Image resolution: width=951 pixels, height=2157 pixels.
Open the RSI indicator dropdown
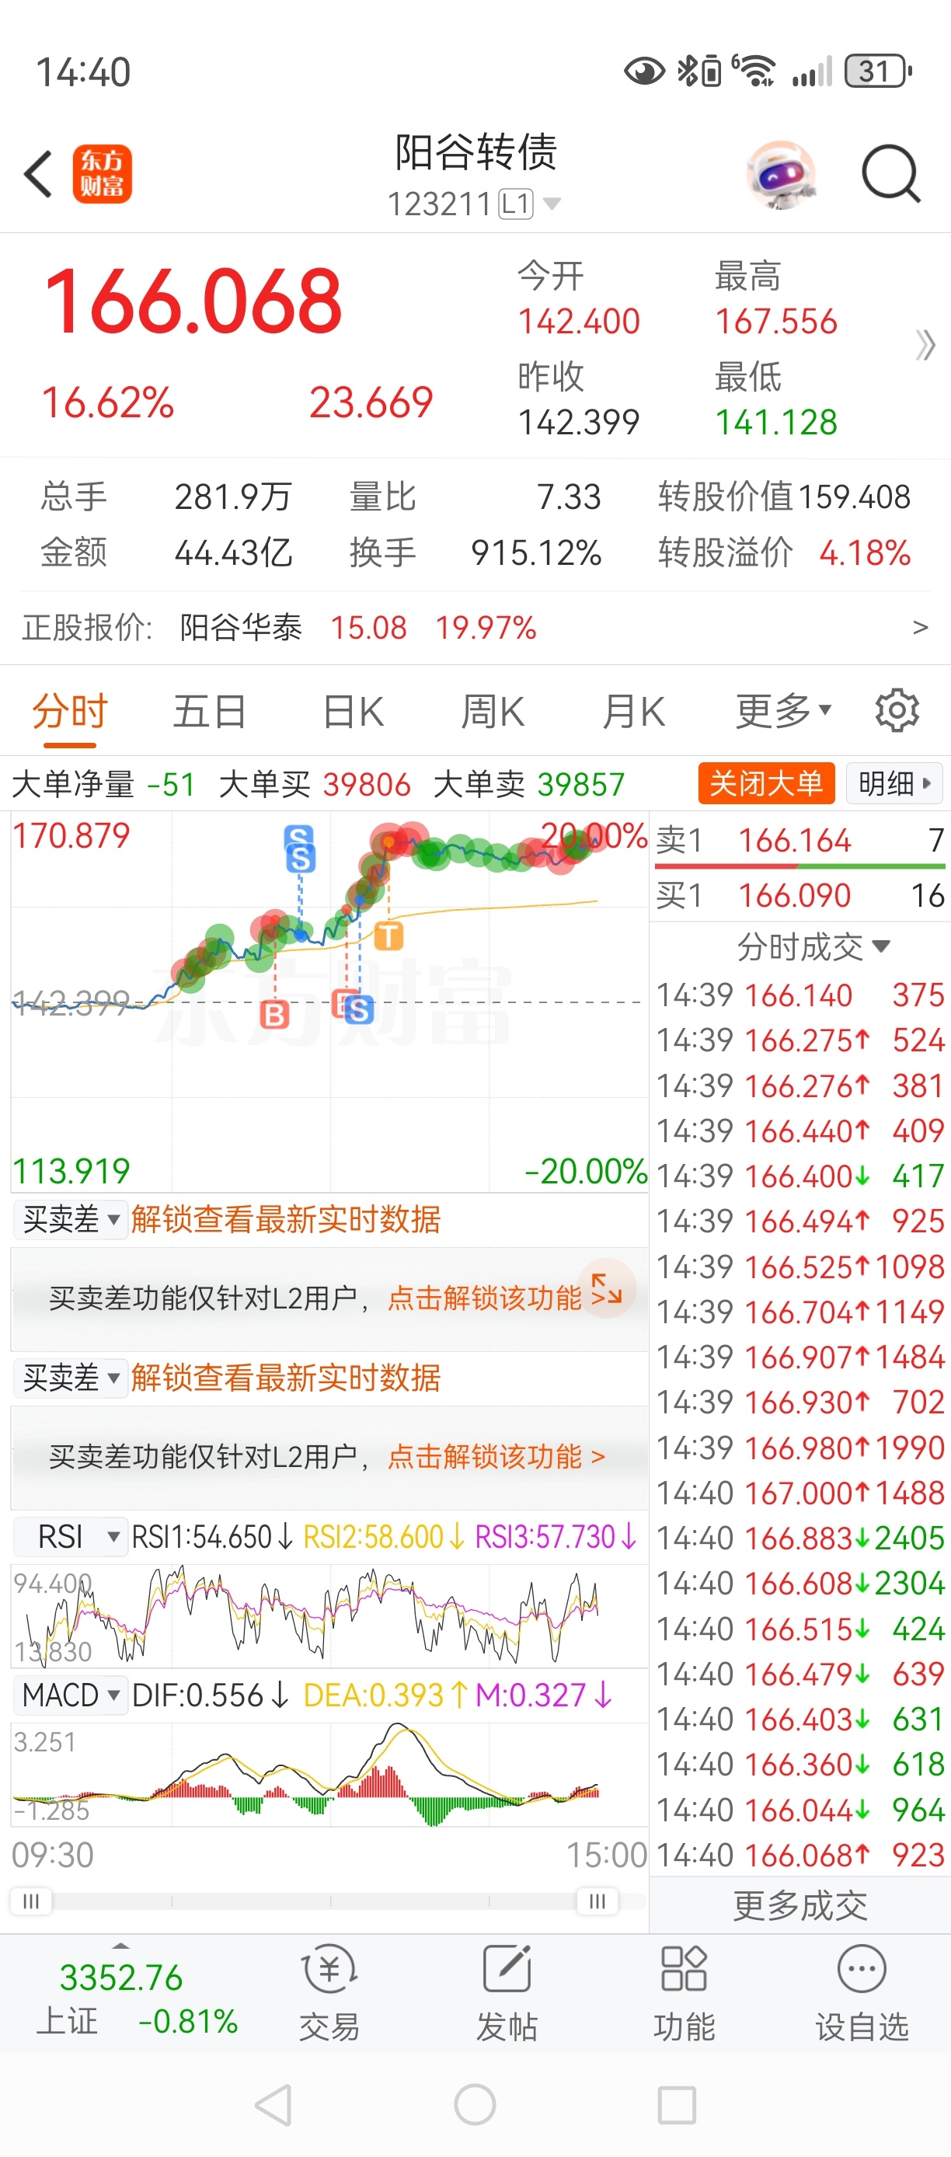(71, 1536)
